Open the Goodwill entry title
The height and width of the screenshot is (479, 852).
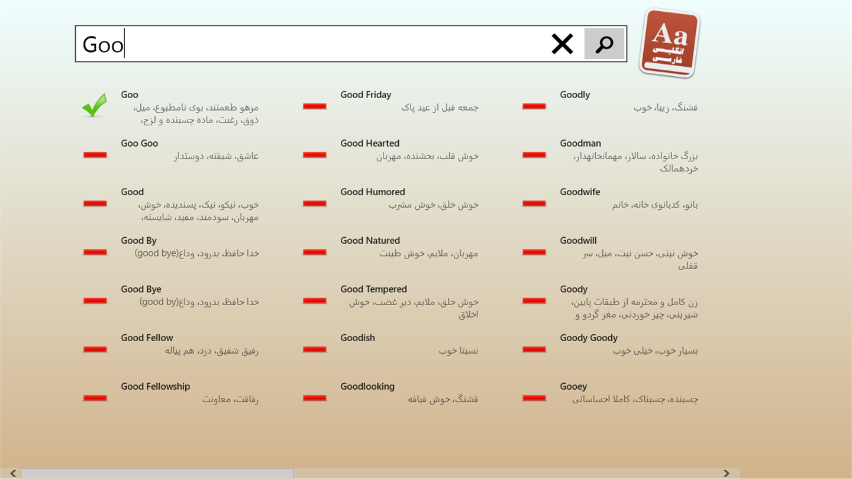click(x=579, y=240)
